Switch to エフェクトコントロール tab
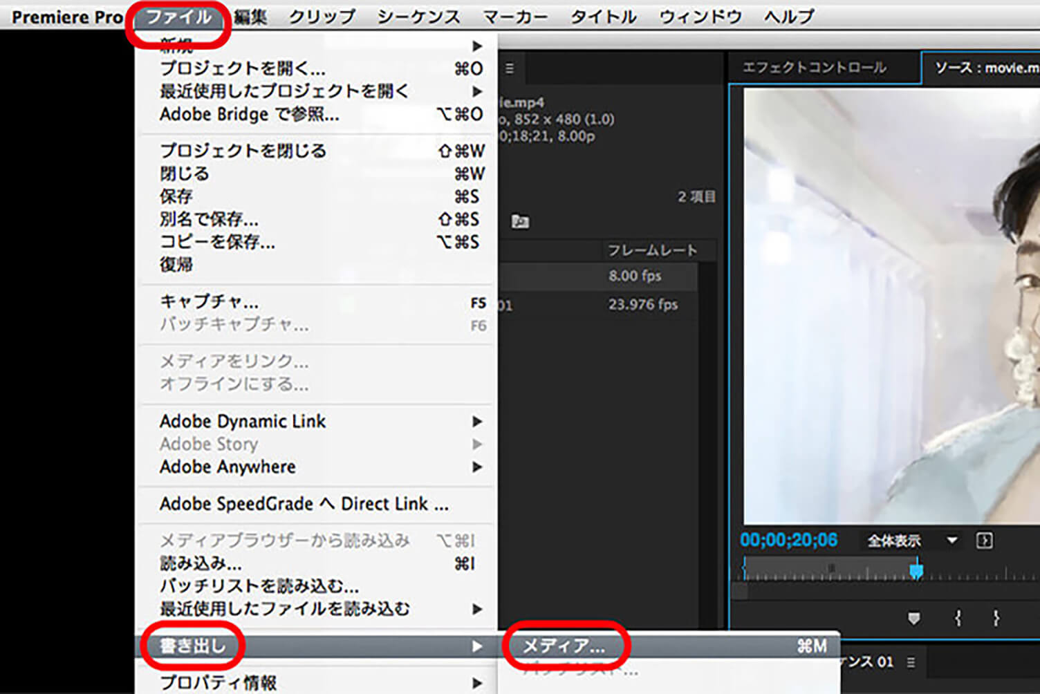Screen dimensions: 1040x694 tap(814, 68)
